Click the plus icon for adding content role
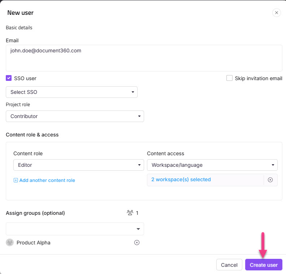 [x=16, y=180]
